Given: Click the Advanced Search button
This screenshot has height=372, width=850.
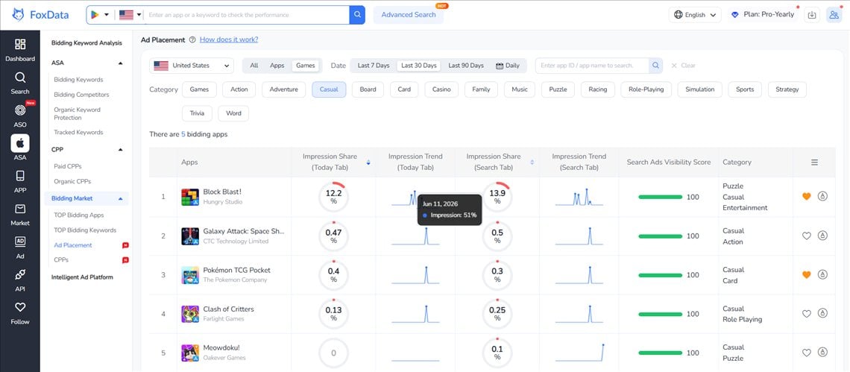Looking at the screenshot, I should pyautogui.click(x=408, y=15).
